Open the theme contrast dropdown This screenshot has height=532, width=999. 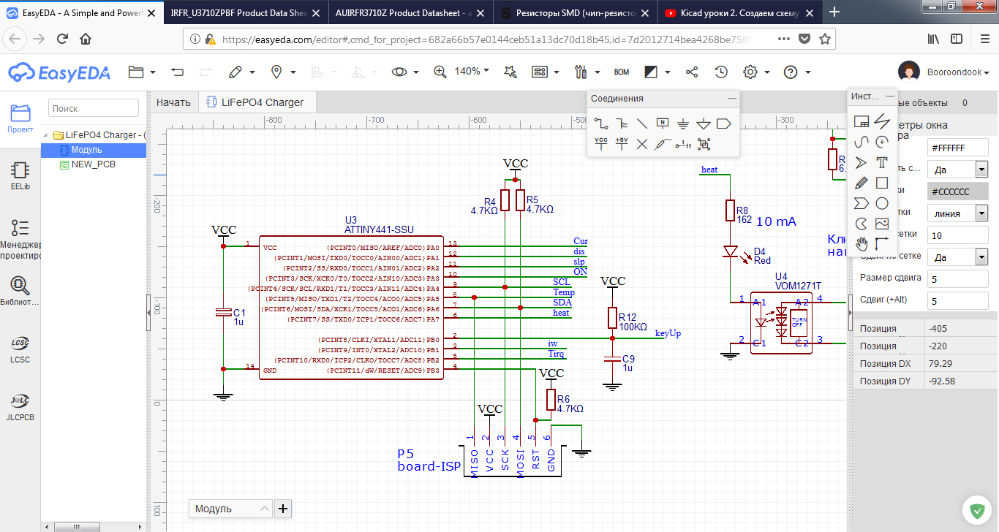(657, 72)
